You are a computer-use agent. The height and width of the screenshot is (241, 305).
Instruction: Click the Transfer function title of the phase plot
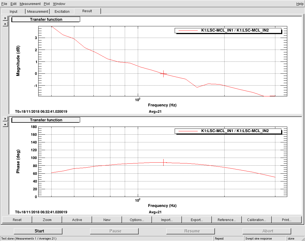pos(46,120)
